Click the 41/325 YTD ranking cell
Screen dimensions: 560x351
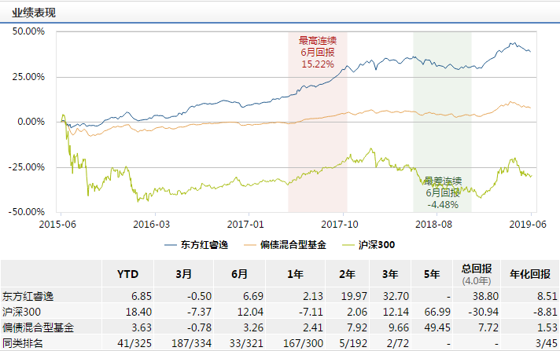coord(134,343)
